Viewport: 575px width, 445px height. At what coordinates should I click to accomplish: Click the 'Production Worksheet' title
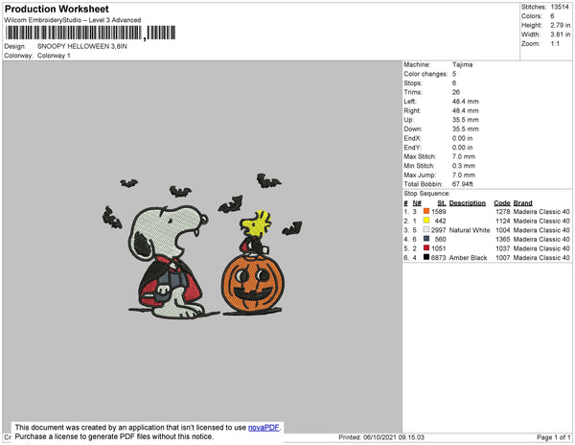(57, 9)
